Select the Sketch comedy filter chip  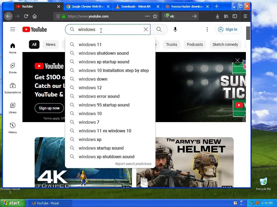(225, 44)
